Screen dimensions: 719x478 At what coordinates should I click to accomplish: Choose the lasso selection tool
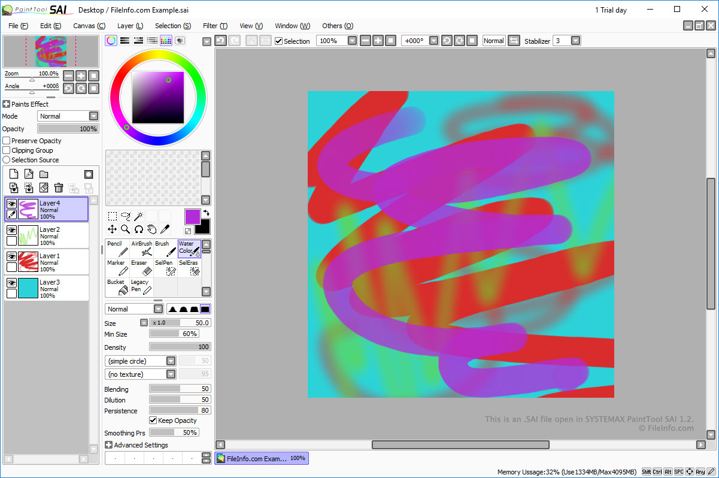(125, 216)
